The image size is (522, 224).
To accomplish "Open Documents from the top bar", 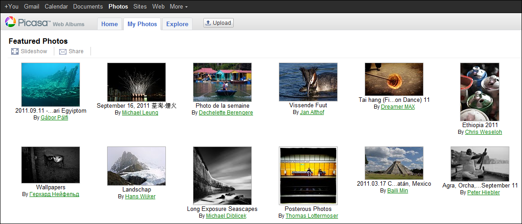I will click(88, 6).
